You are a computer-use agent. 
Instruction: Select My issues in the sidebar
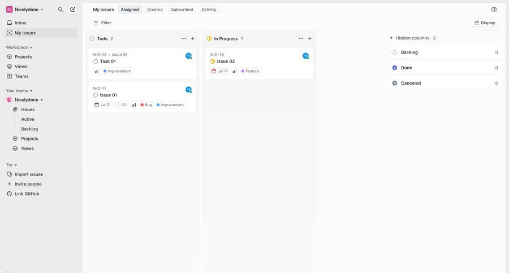tap(41, 33)
